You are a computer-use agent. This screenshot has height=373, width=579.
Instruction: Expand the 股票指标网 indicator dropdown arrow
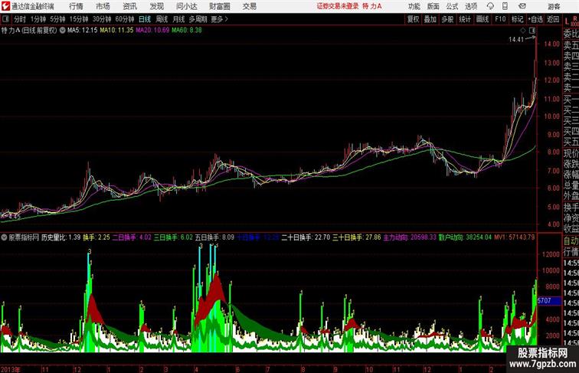4,237
